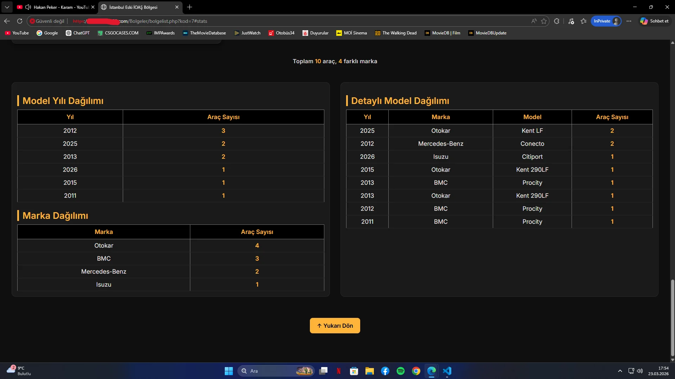Open the Windows Start menu
Screen dimensions: 675x379
229,371
